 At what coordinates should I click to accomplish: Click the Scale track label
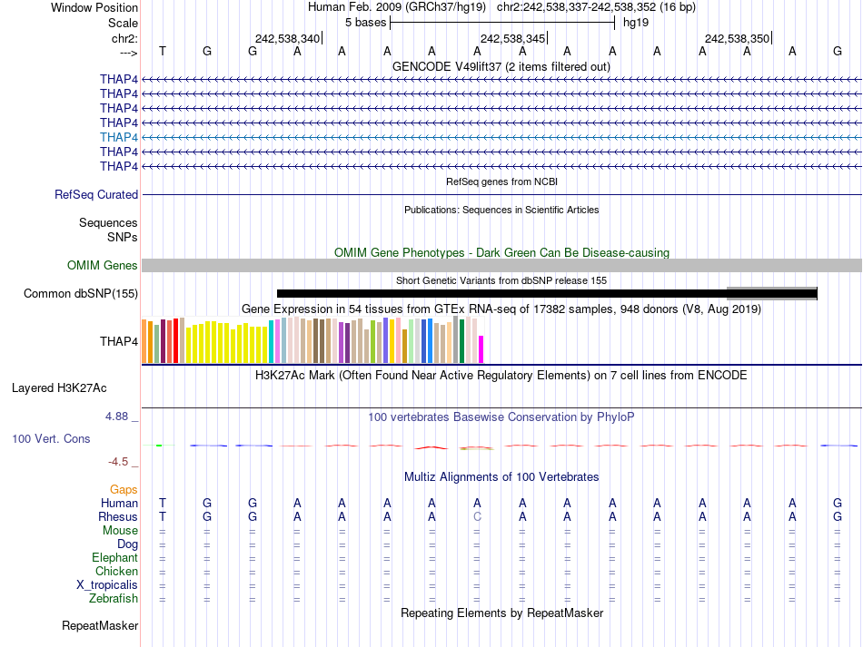pyautogui.click(x=123, y=23)
